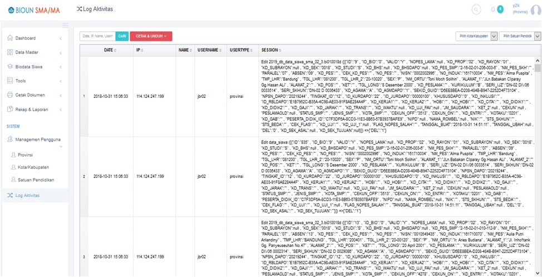Sort table by IP column
Screen dimensions: 542x277
click(154, 50)
